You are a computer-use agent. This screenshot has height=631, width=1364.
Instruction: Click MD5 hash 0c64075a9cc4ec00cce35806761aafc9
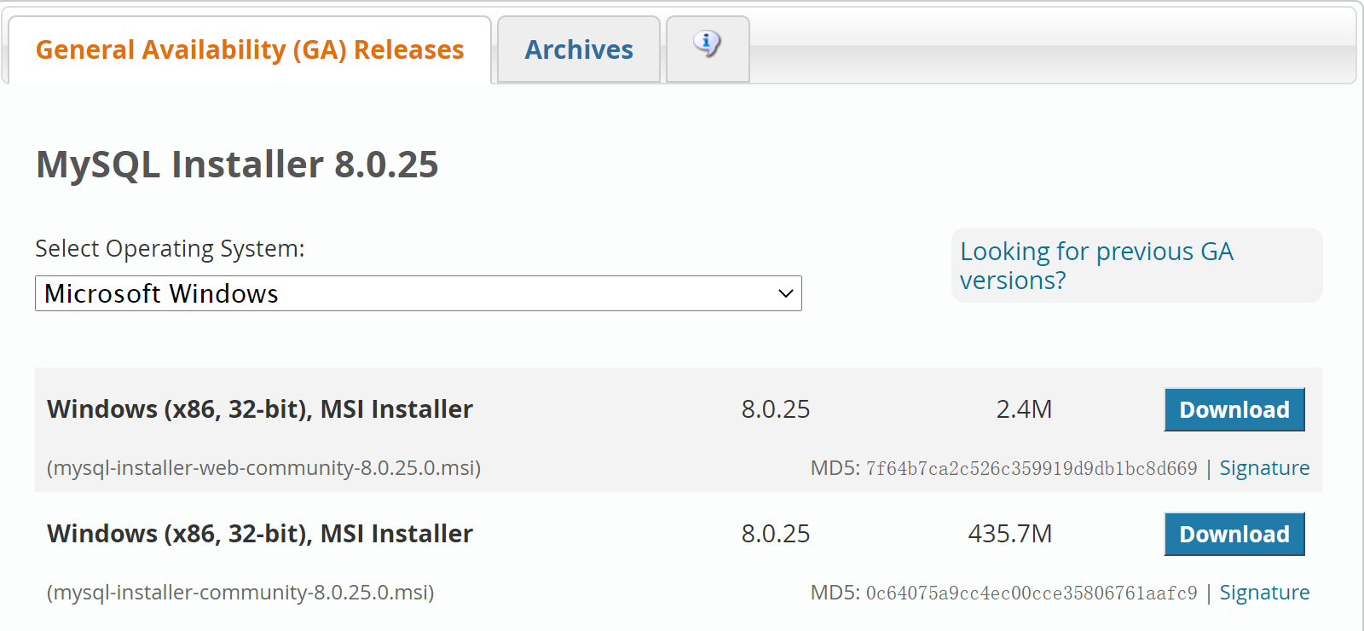pyautogui.click(x=1032, y=593)
